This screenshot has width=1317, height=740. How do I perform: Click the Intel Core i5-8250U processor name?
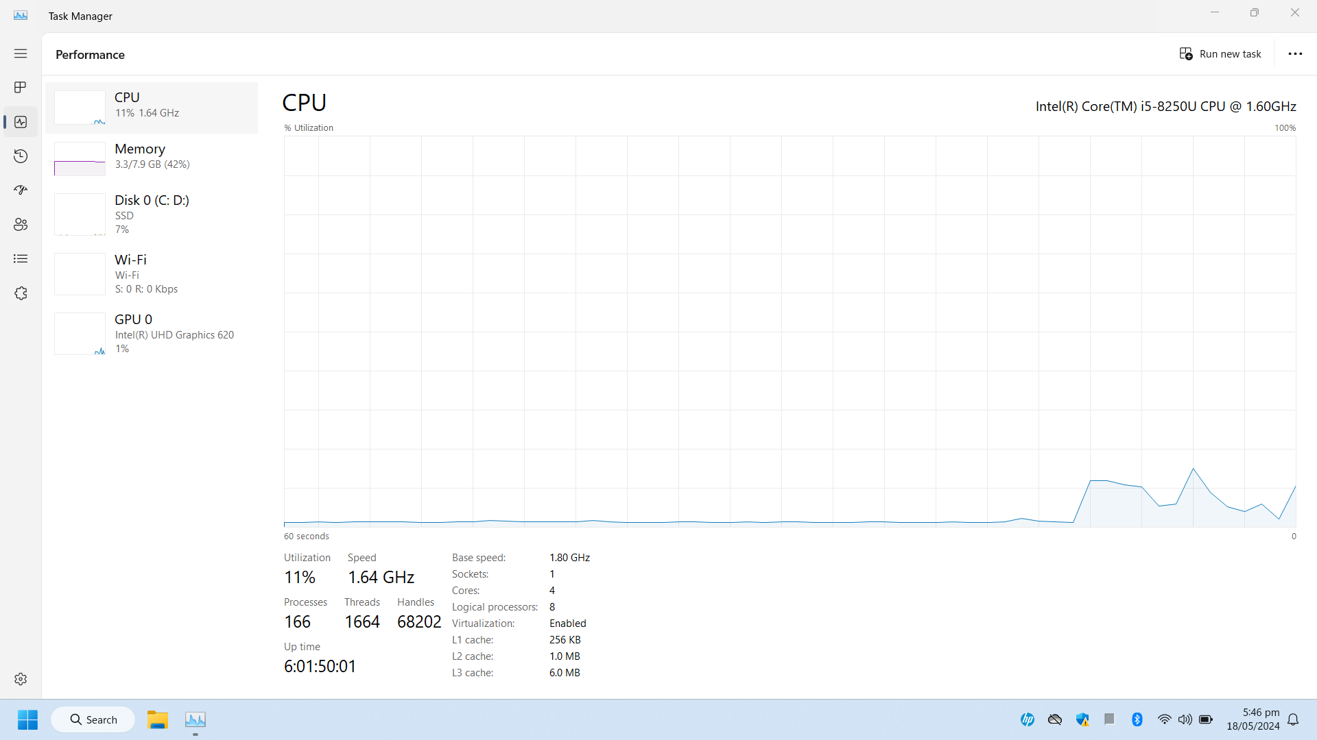pyautogui.click(x=1165, y=106)
